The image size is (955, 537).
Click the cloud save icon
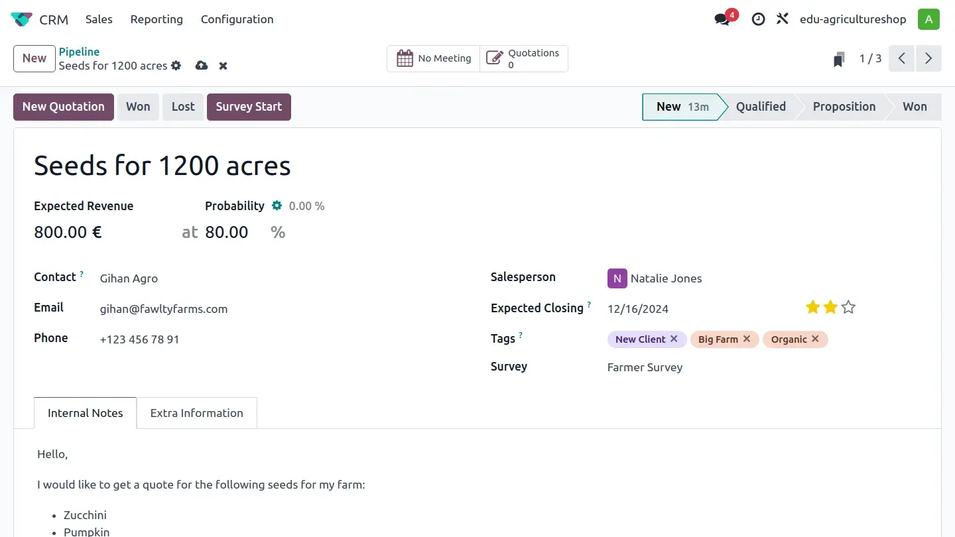(x=202, y=66)
